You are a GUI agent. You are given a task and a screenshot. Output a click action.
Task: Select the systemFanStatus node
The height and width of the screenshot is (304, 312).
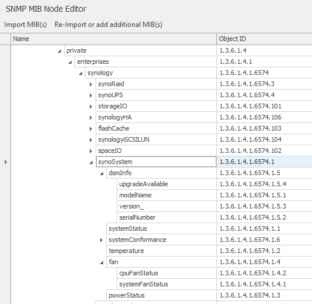(x=167, y=284)
